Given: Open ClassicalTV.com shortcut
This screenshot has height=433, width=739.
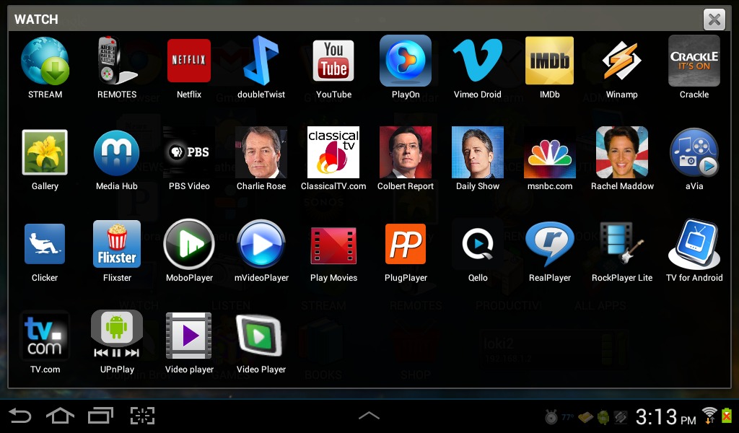Looking at the screenshot, I should pyautogui.click(x=333, y=152).
